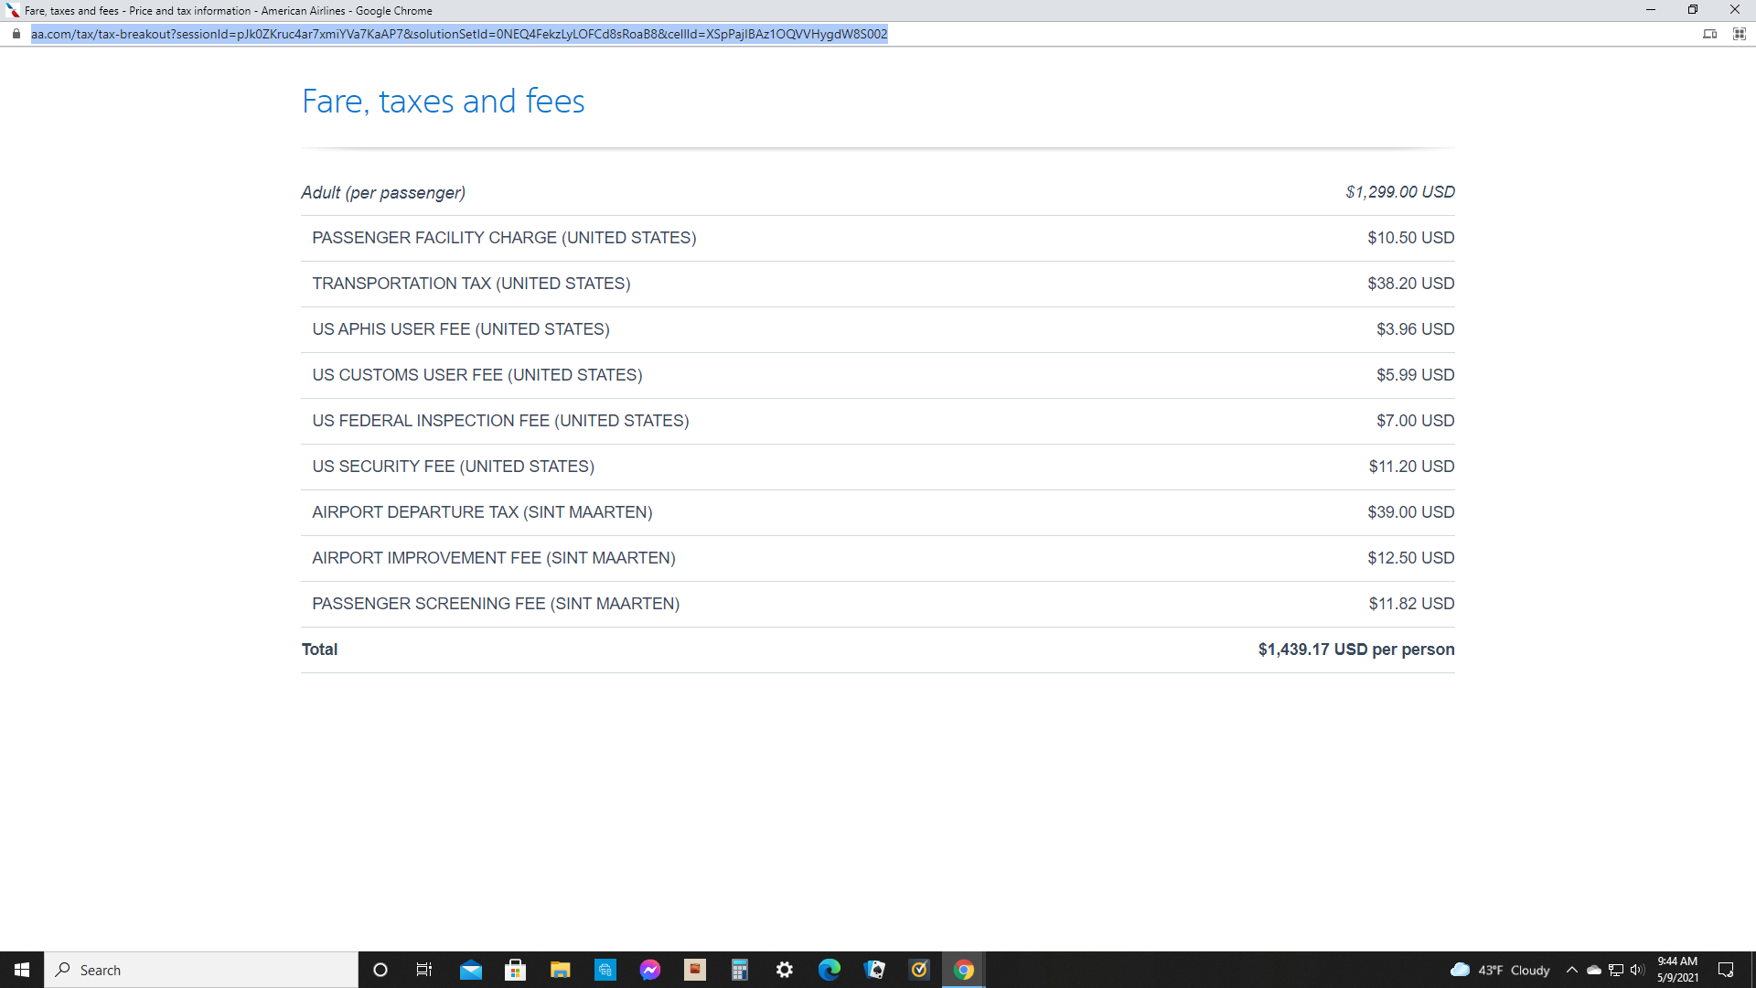
Task: Open Norton checkmark icon on taskbar
Action: tap(919, 970)
